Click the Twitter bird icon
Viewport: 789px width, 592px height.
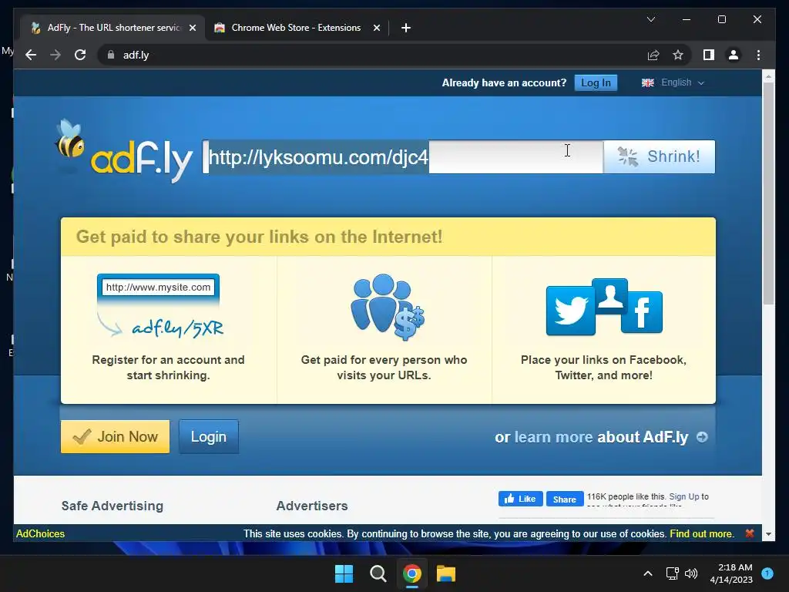[570, 311]
